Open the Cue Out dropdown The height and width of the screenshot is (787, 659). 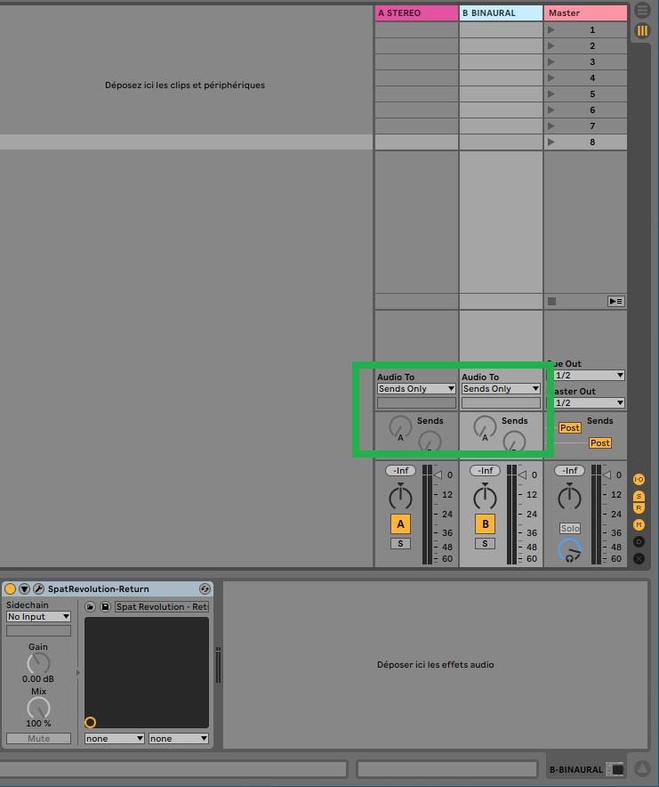pyautogui.click(x=589, y=376)
